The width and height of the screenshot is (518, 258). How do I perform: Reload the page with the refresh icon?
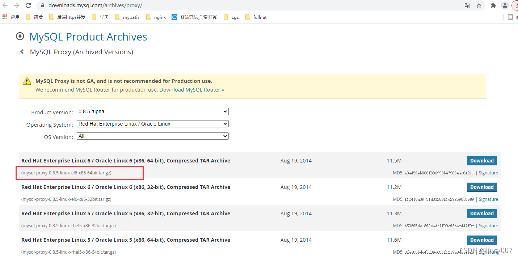coord(28,5)
